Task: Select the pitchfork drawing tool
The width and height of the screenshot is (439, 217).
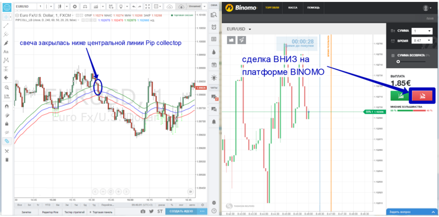Action: point(6,35)
